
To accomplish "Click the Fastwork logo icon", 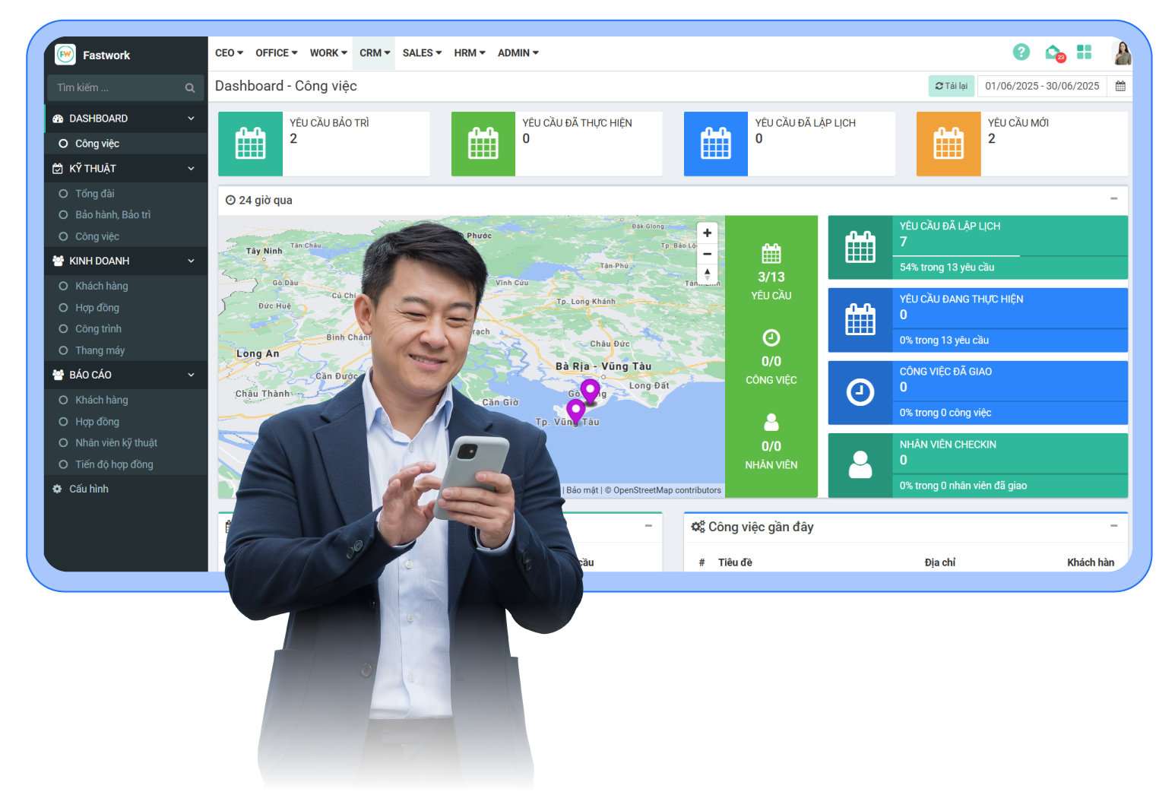I will point(66,55).
